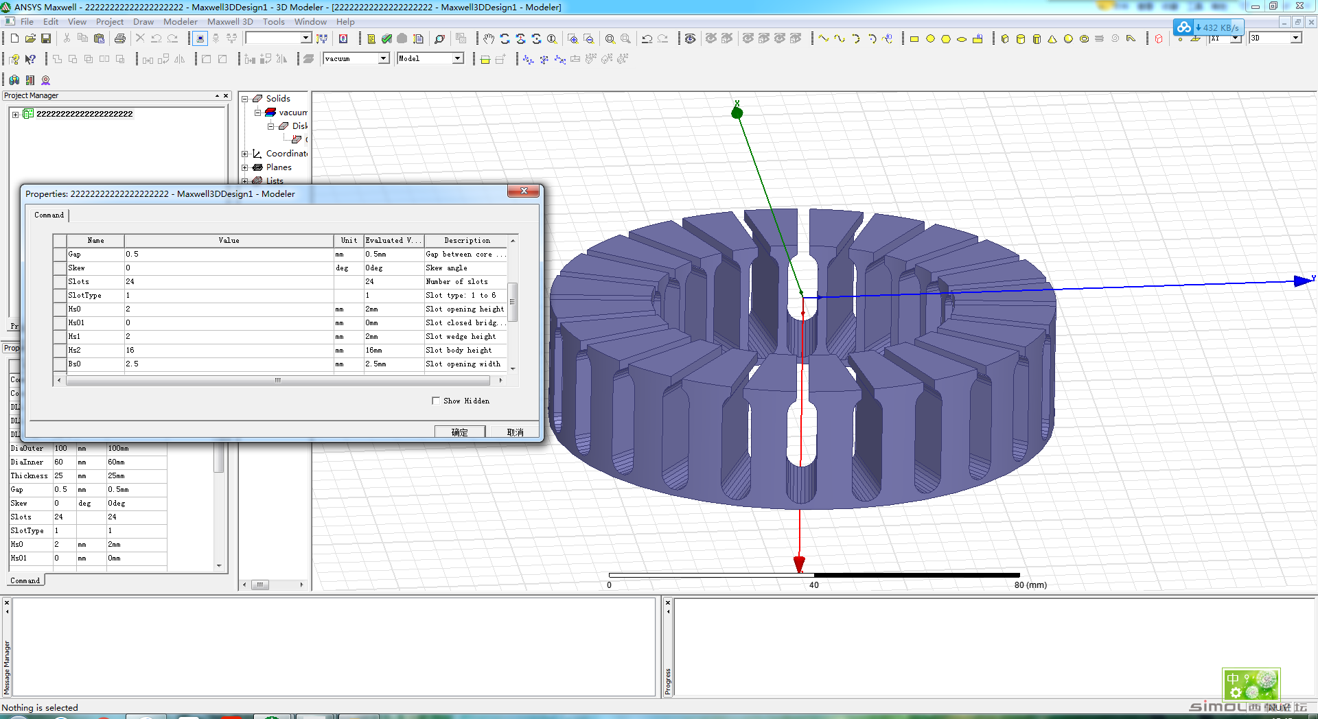Open the Draw menu
Screen dimensions: 1318x719
pyautogui.click(x=143, y=22)
